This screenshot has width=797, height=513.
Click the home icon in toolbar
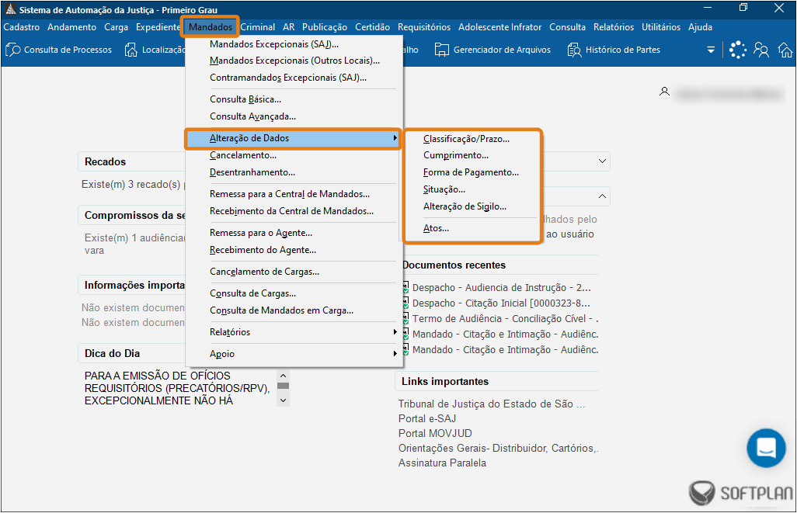pos(785,50)
